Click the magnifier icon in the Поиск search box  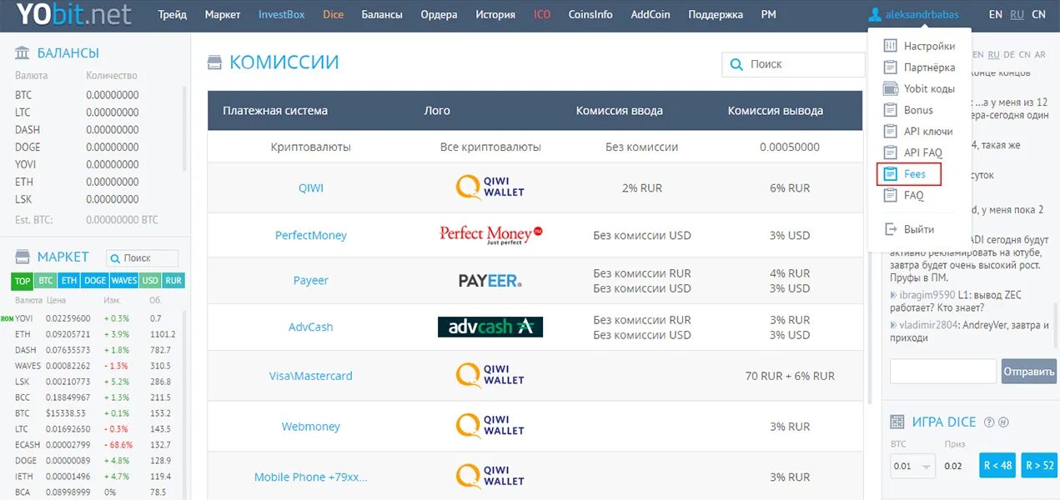(736, 64)
